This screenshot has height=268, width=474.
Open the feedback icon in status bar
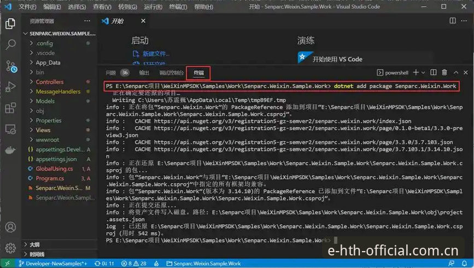[452, 264]
